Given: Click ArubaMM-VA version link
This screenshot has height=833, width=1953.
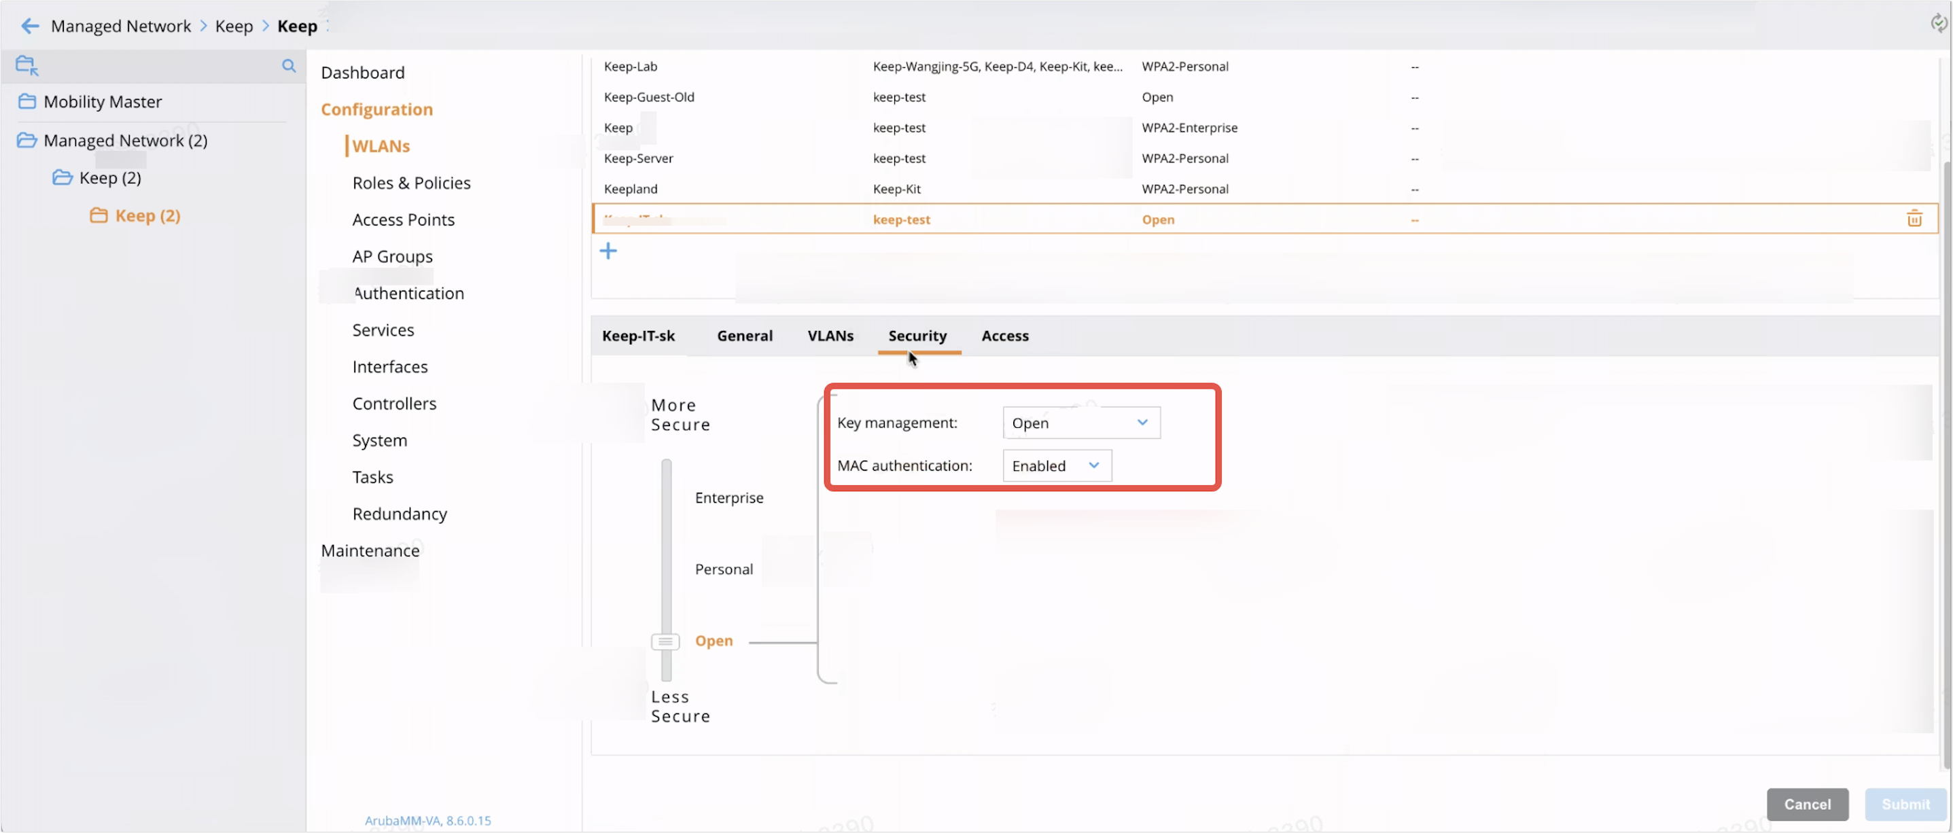Looking at the screenshot, I should [x=427, y=820].
